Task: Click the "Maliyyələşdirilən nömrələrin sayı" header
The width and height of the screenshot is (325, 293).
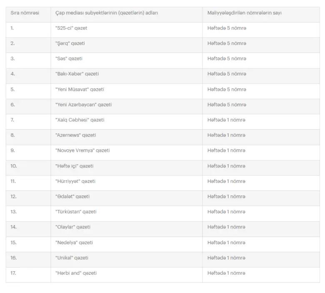Action: [x=245, y=13]
